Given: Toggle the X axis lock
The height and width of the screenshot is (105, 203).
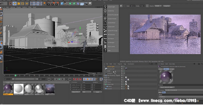Looking at the screenshot, I should pos(32,3).
